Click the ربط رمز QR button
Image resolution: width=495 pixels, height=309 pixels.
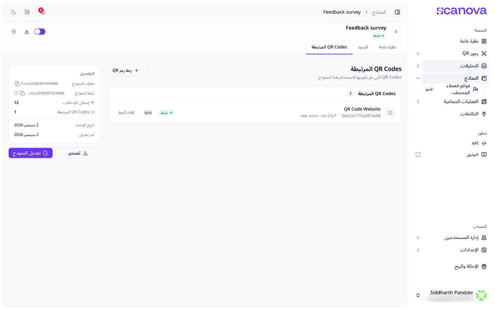click(x=126, y=70)
